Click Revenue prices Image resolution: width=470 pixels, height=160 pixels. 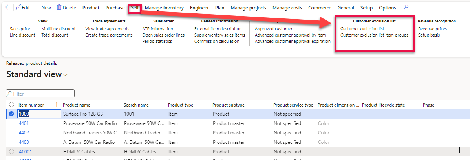(x=433, y=29)
